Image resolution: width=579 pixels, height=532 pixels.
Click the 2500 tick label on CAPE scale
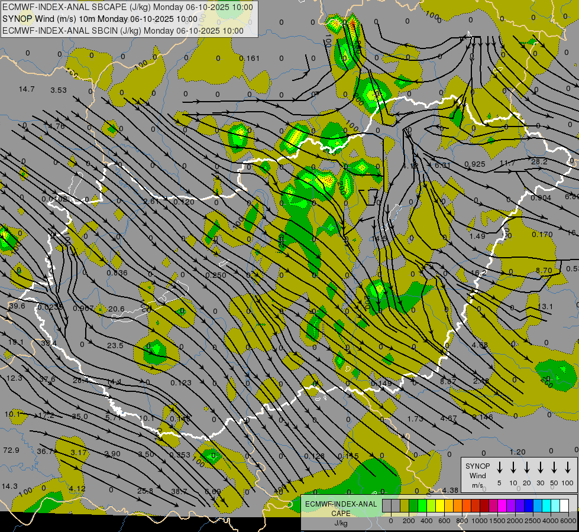[x=533, y=521]
